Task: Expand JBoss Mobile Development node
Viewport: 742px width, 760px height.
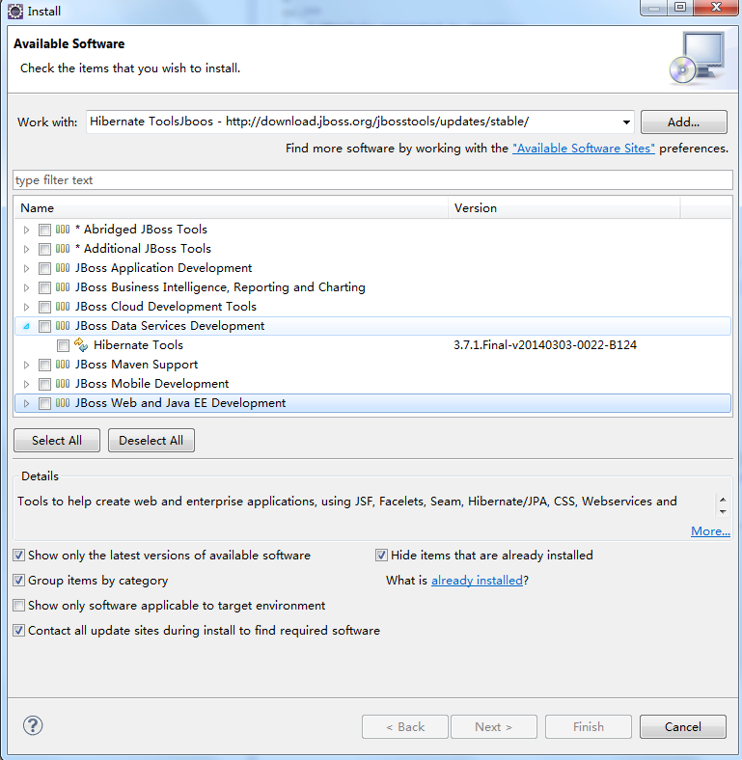Action: pyautogui.click(x=27, y=385)
